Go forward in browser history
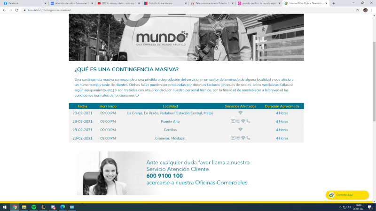The height and width of the screenshot is (211, 376). [10, 10]
